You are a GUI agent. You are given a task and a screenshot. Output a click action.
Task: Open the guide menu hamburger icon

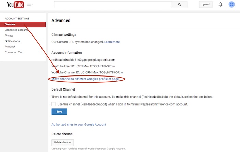tap(30, 5)
